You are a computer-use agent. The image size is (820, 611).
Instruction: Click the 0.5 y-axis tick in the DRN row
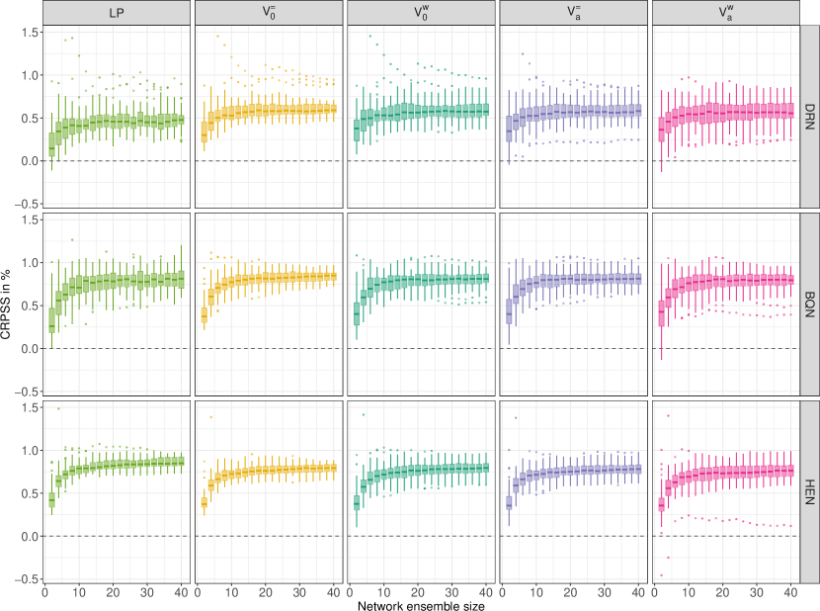pyautogui.click(x=30, y=119)
